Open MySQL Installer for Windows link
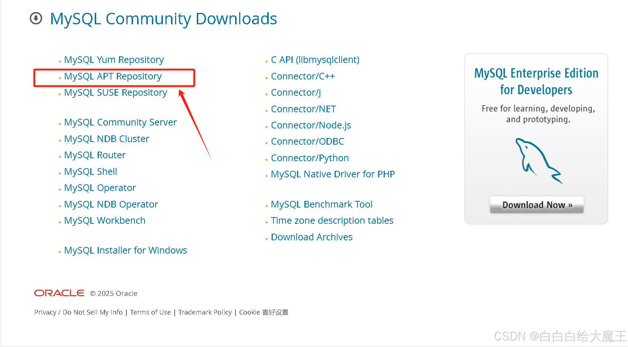 click(126, 250)
